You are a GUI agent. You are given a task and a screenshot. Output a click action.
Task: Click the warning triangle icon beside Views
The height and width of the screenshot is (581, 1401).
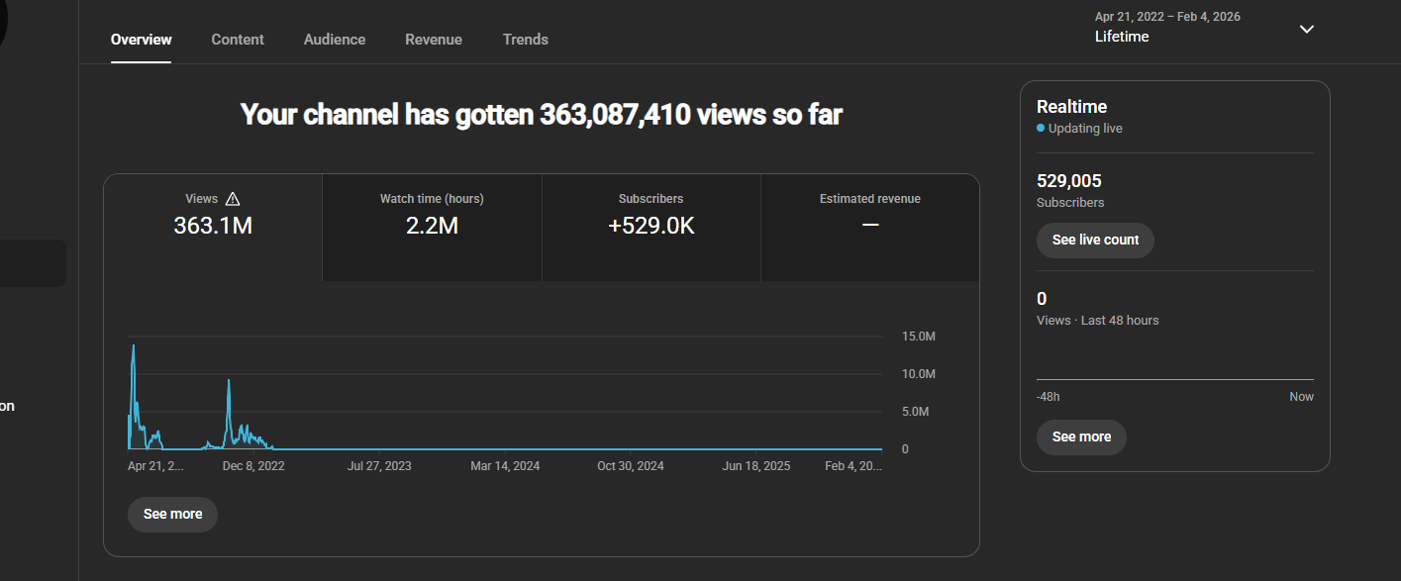tap(233, 199)
